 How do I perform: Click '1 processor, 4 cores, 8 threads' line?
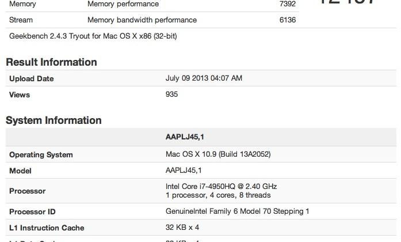[x=218, y=195]
